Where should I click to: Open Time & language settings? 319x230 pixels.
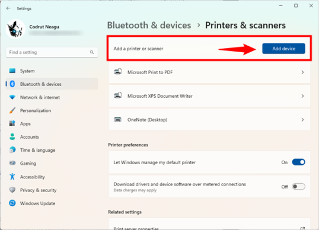pos(52,150)
